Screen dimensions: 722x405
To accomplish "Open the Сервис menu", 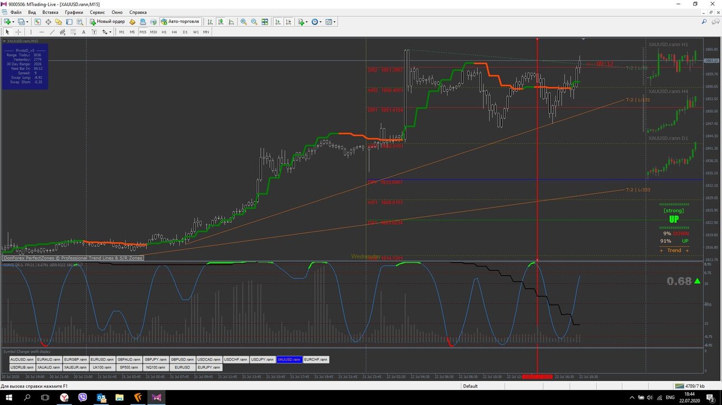I will click(97, 12).
